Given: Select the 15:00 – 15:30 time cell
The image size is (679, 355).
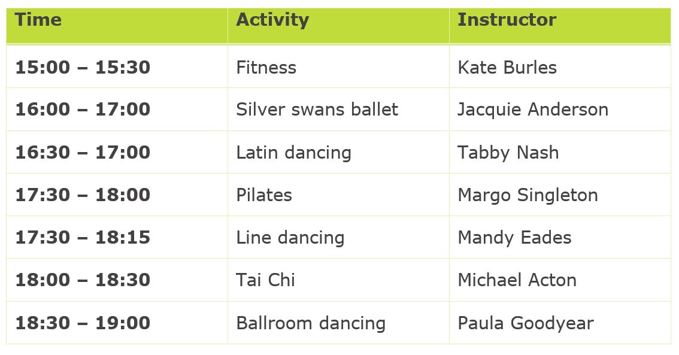Looking at the screenshot, I should pyautogui.click(x=83, y=67).
